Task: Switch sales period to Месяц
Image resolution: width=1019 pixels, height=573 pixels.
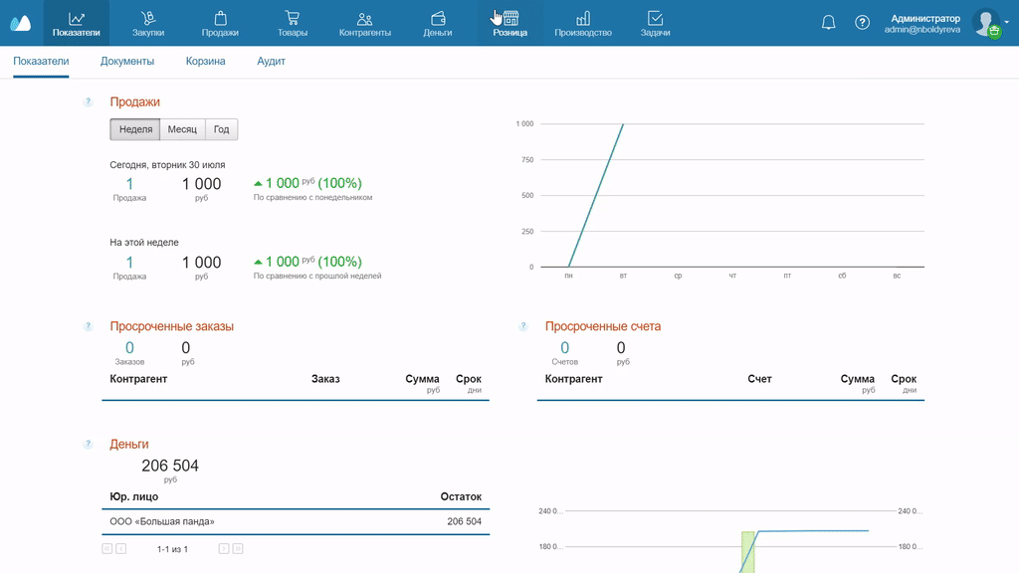Action: click(x=182, y=129)
